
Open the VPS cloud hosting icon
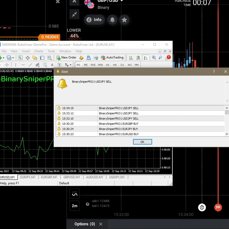(88, 58)
